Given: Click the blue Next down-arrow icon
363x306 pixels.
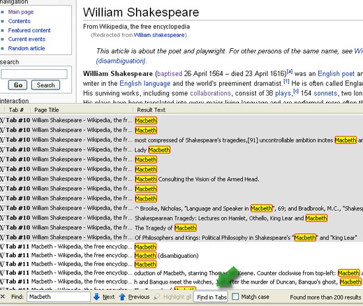Looking at the screenshot, I should tap(96, 297).
